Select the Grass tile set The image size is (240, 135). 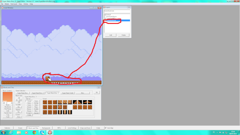29,103
